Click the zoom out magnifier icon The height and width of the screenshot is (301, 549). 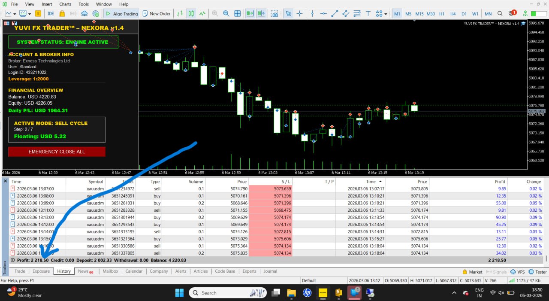pos(226,14)
